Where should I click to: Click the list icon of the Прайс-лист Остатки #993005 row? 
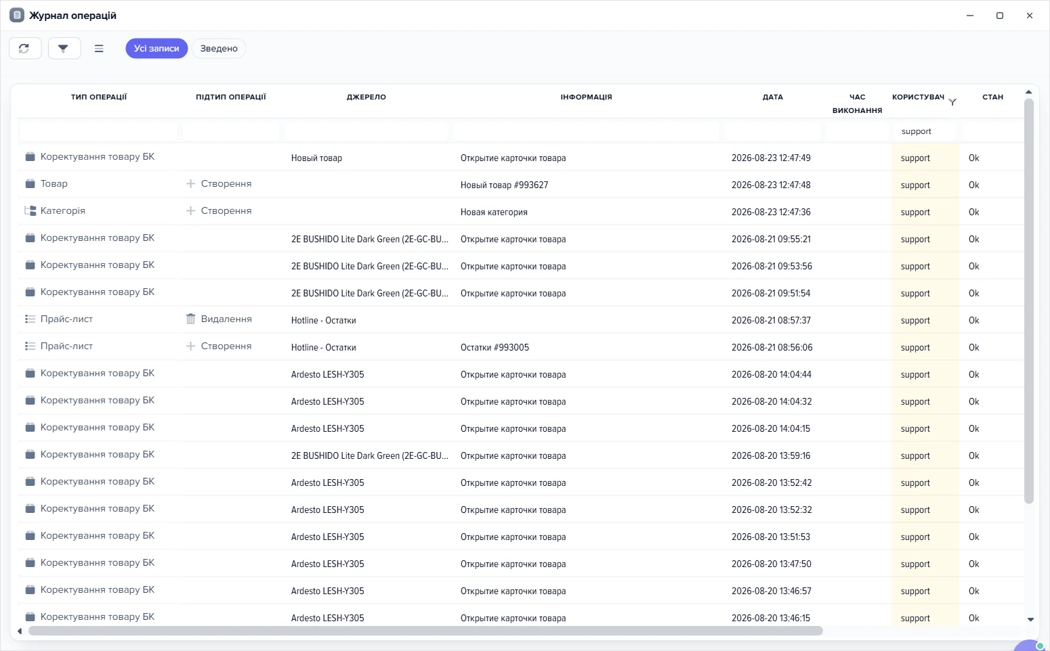click(30, 346)
